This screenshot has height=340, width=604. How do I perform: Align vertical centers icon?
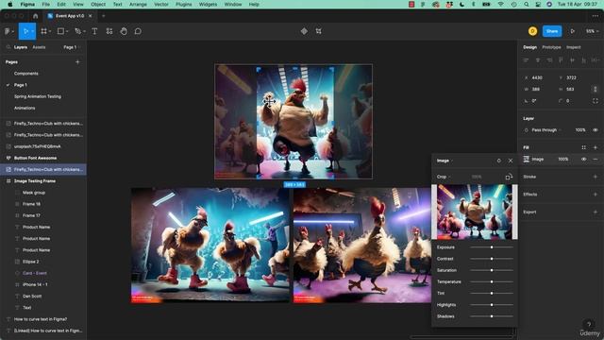(573, 60)
